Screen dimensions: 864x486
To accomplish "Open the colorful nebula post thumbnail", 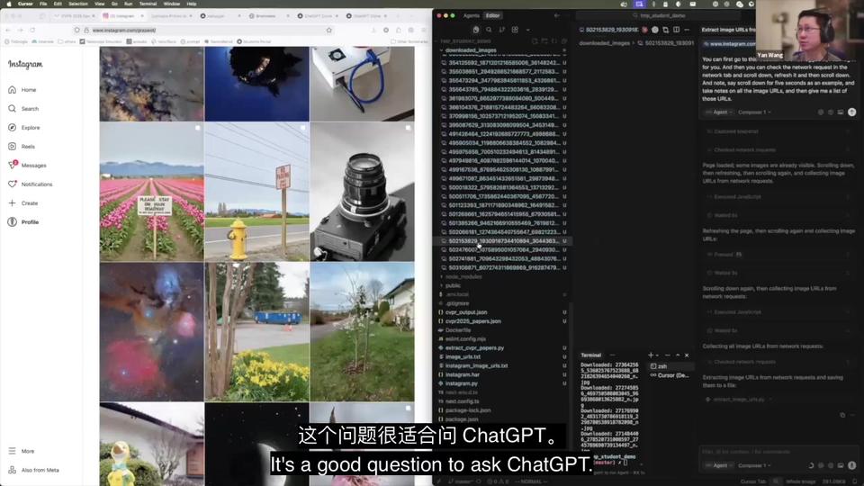I will (x=151, y=332).
